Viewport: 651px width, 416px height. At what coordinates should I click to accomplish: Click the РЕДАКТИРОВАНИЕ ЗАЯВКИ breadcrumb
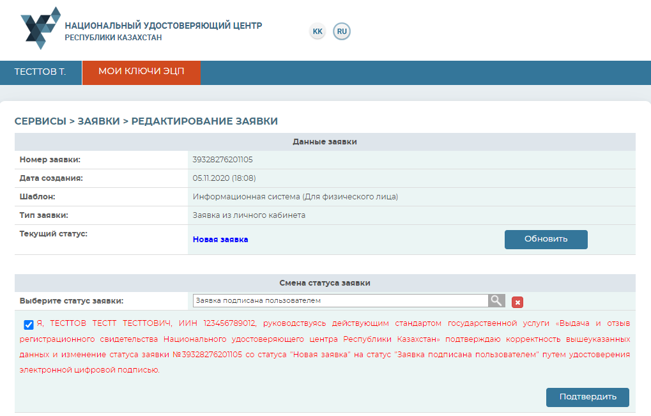204,121
